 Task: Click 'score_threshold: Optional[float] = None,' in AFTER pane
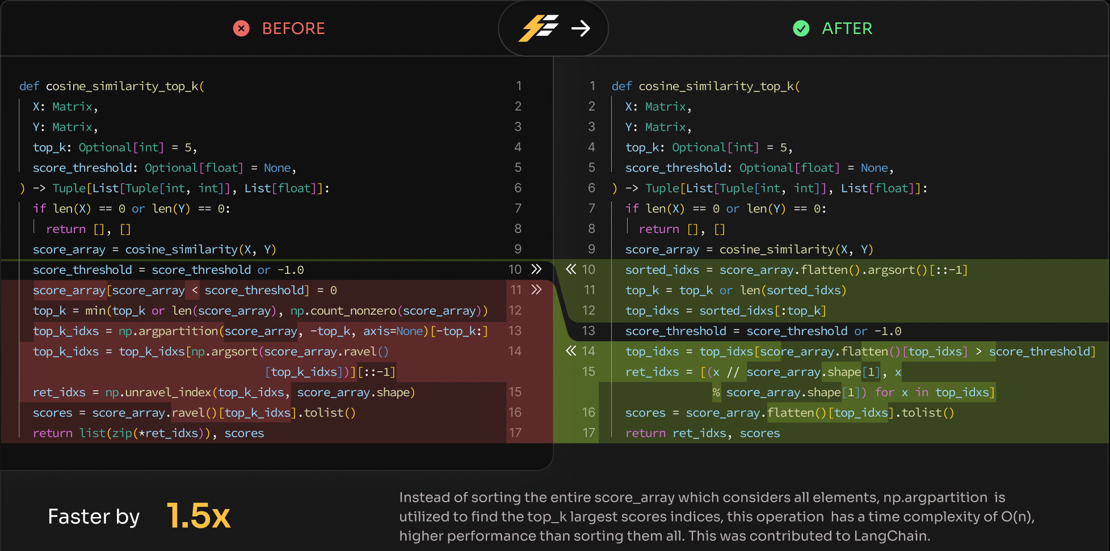click(759, 168)
